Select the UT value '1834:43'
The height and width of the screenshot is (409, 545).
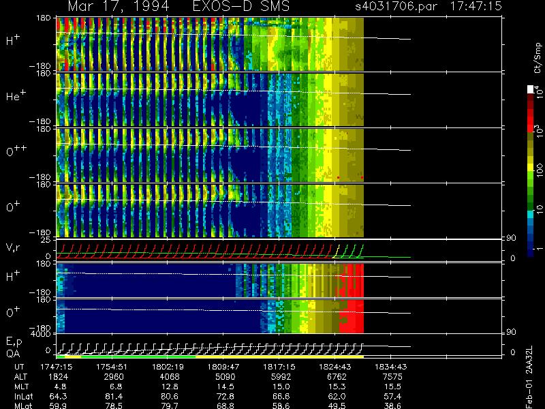[390, 367]
